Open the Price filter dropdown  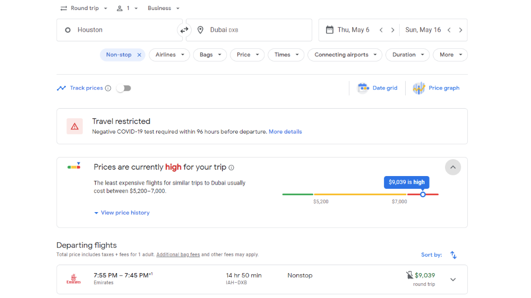(x=247, y=55)
